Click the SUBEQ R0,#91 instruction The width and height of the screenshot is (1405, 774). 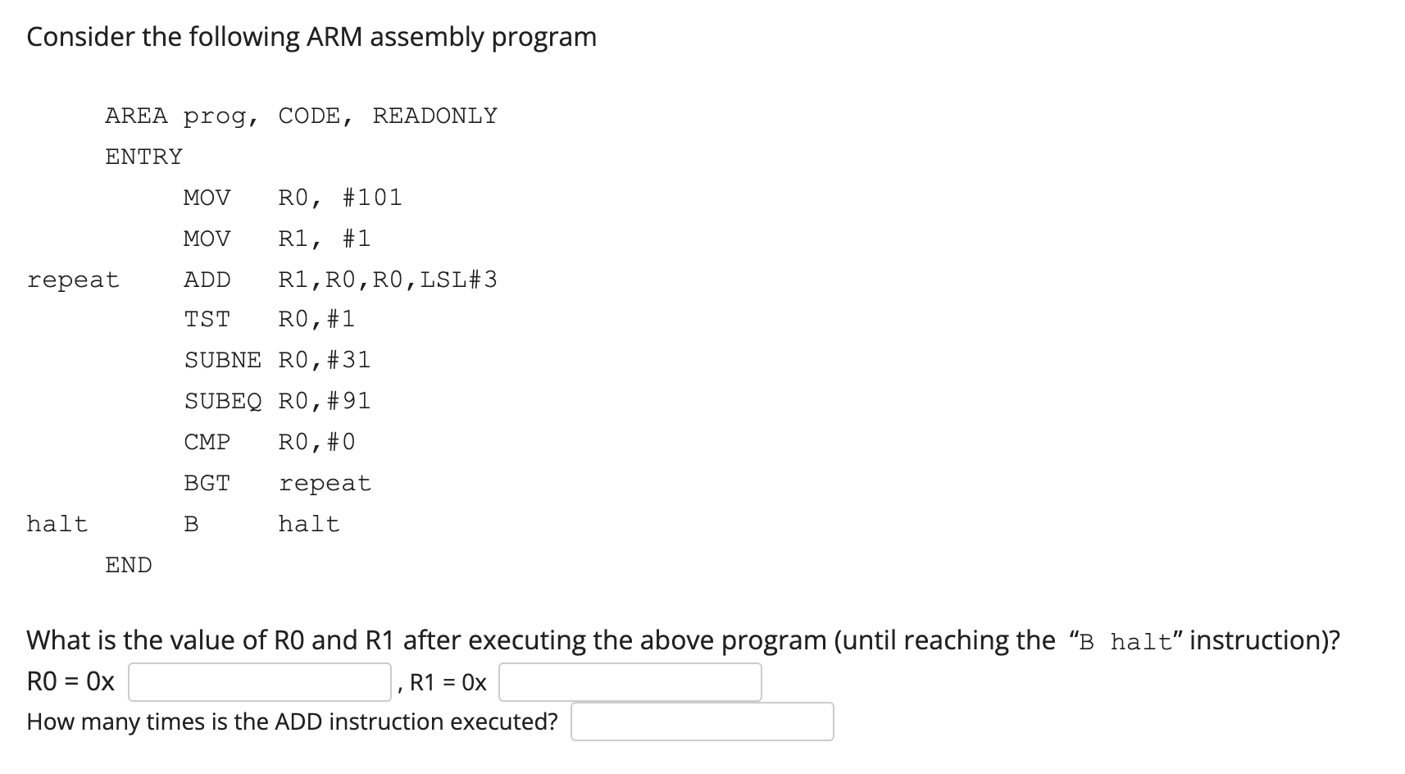click(277, 400)
